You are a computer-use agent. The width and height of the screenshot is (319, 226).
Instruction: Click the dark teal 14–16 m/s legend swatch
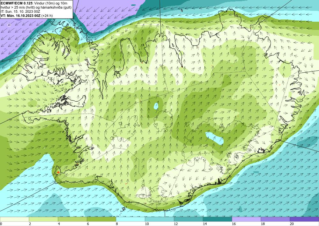217,219
